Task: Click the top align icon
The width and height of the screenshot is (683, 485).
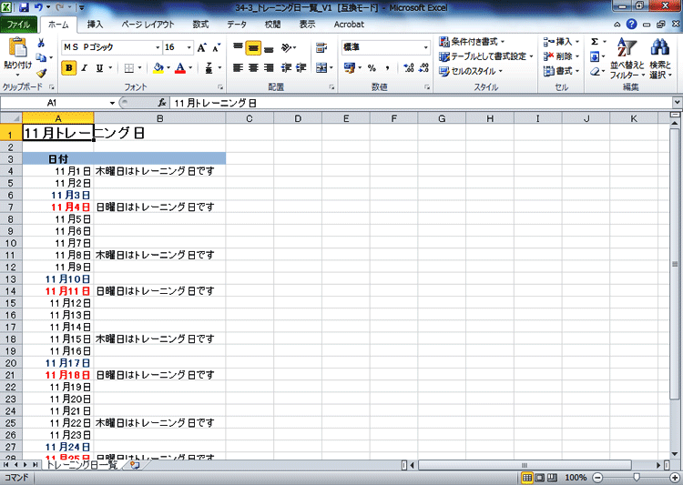Action: [238, 47]
